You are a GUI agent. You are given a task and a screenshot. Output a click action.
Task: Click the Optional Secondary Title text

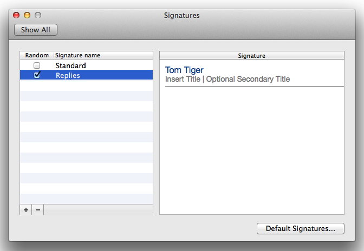[x=248, y=79]
